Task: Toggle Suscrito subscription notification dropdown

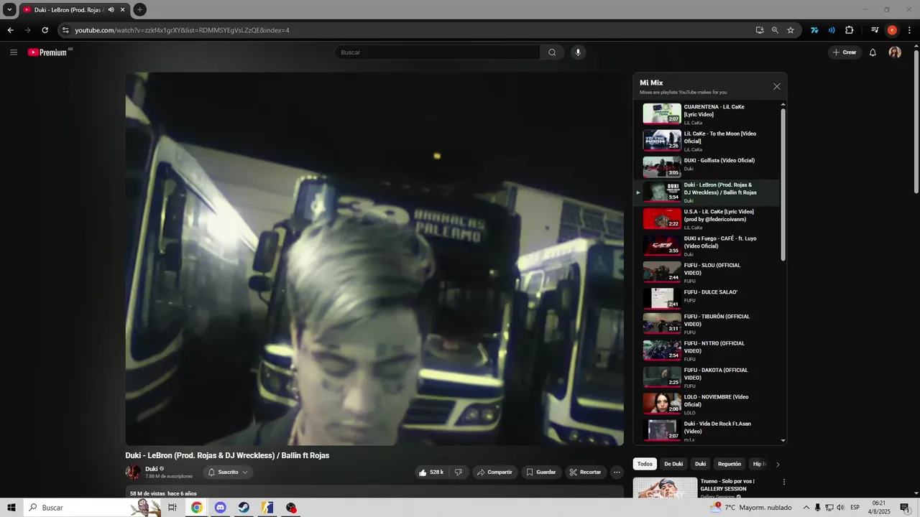Action: pos(228,472)
